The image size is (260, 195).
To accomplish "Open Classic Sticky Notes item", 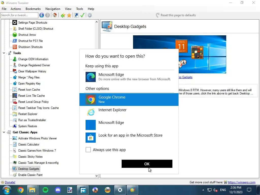I will pos(30,157).
